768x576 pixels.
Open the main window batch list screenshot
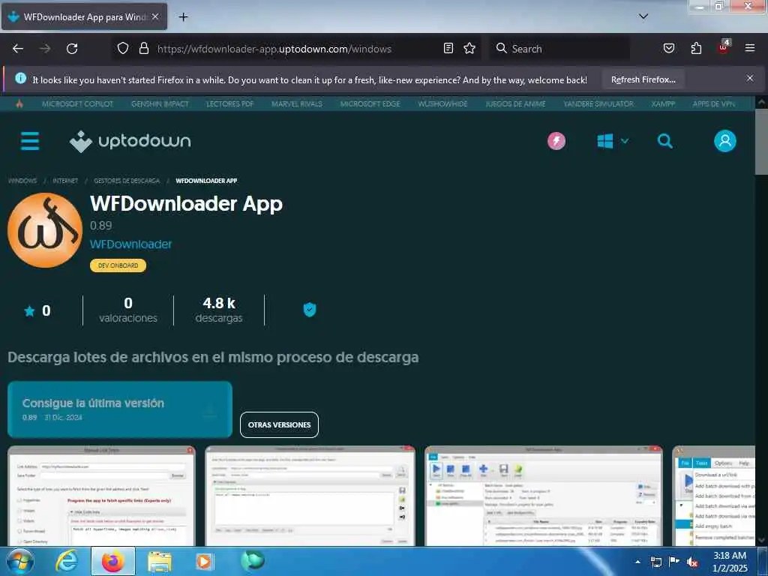[x=544, y=496]
